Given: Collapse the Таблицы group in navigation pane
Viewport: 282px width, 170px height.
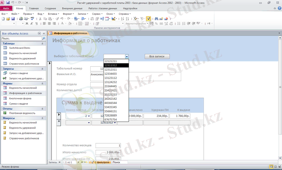Looking at the screenshot, I should (43, 43).
